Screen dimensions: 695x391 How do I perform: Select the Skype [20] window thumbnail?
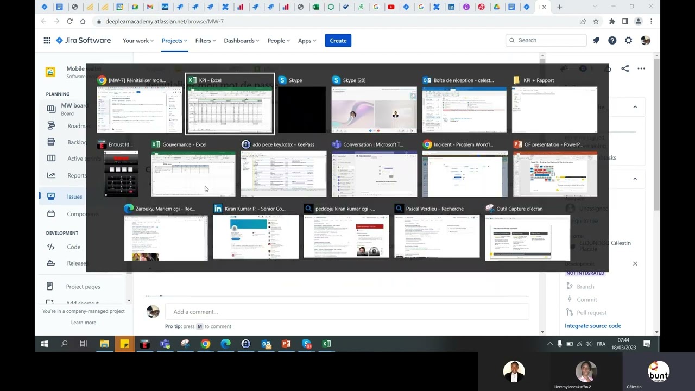pos(374,104)
